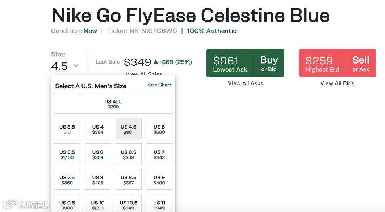Click the $961 Lowest Ask price area
The height and width of the screenshot is (212, 385).
coord(230,63)
